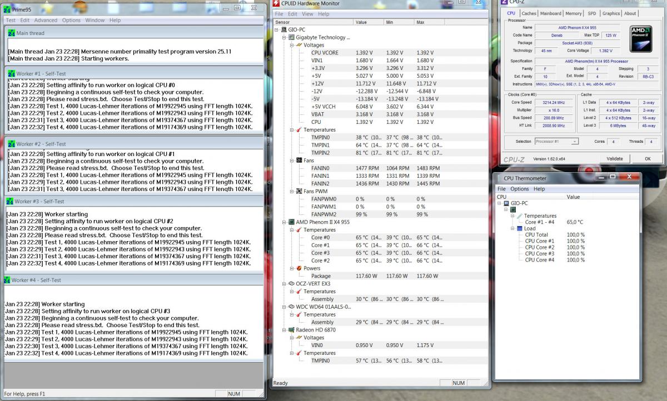Select the FANIN0 sensor row
Viewport: 667px width, 401px height.
(380, 168)
